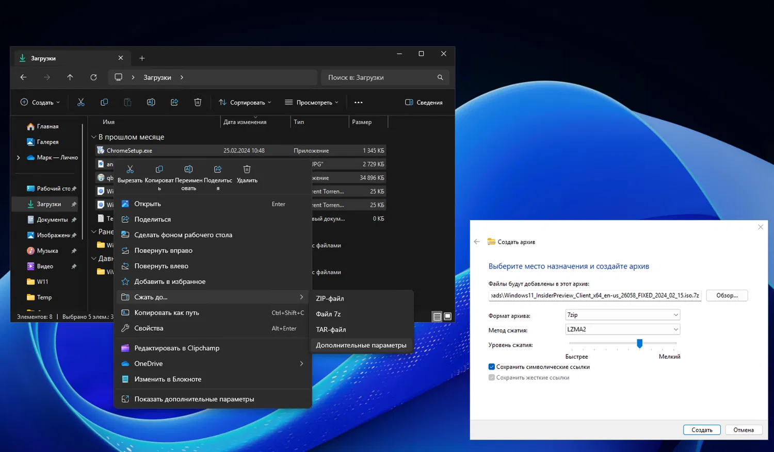
Task: Open the three-dot more options menu
Action: point(358,103)
